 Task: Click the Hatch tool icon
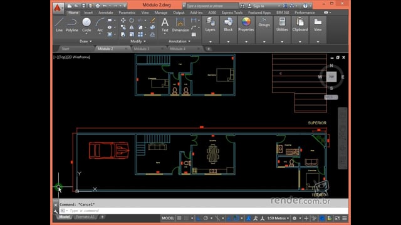coord(110,34)
